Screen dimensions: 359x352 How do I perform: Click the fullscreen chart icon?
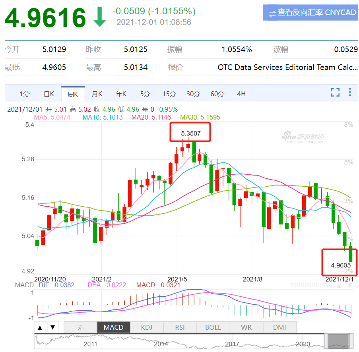point(335,93)
